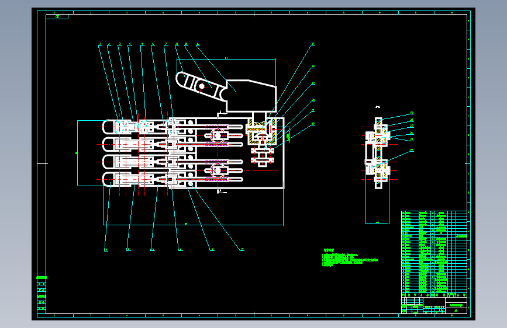Click the lower circular joint between finger rods

[218, 170]
